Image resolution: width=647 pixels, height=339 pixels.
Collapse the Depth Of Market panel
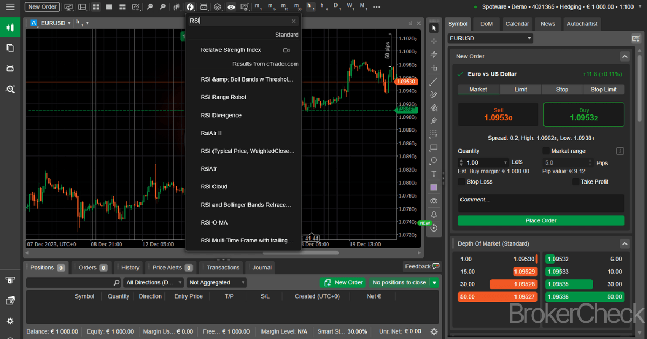click(x=624, y=243)
